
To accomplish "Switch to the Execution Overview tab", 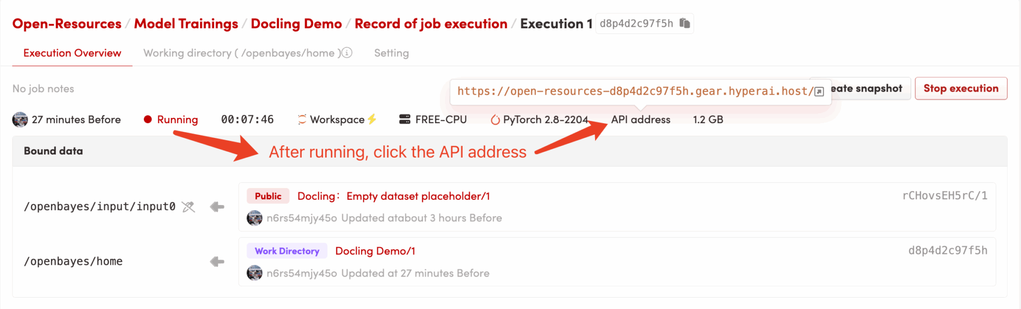I will 72,53.
